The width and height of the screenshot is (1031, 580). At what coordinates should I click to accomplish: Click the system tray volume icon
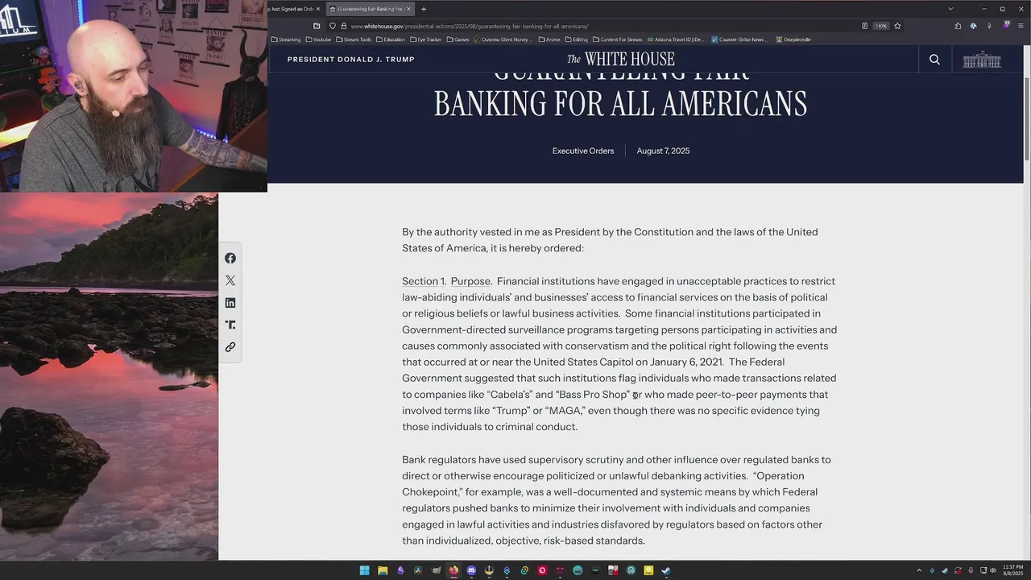point(992,570)
